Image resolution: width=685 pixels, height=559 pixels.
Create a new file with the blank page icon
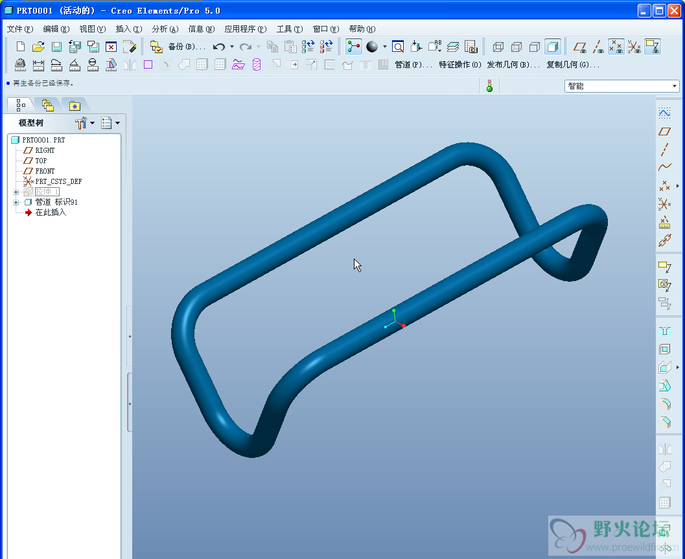click(21, 46)
